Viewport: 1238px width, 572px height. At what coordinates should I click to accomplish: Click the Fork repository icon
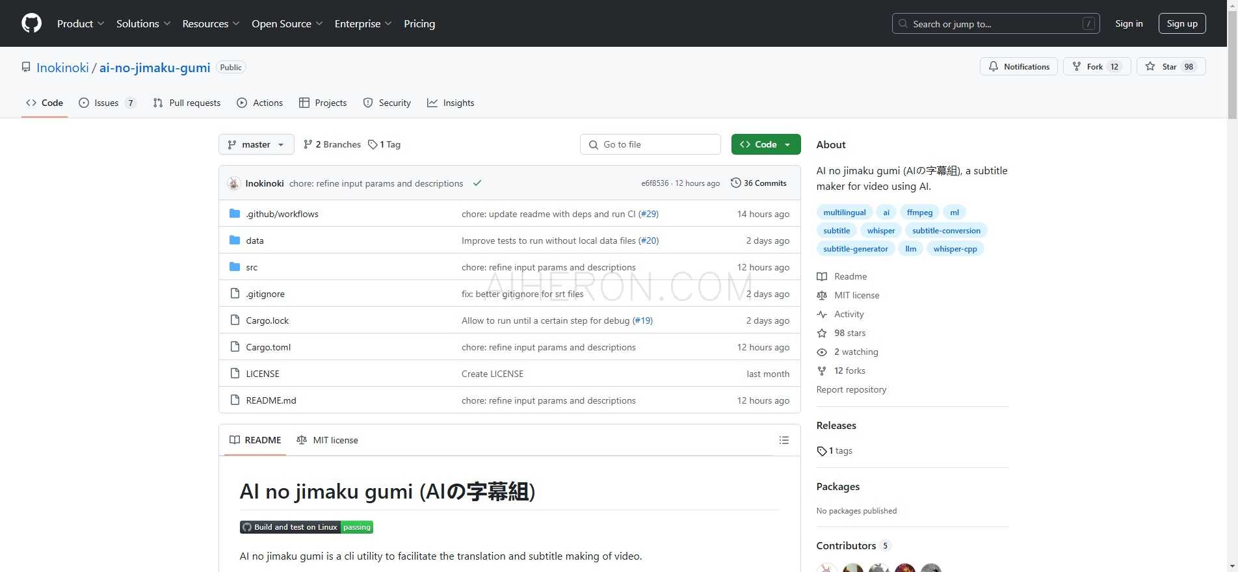[1077, 66]
